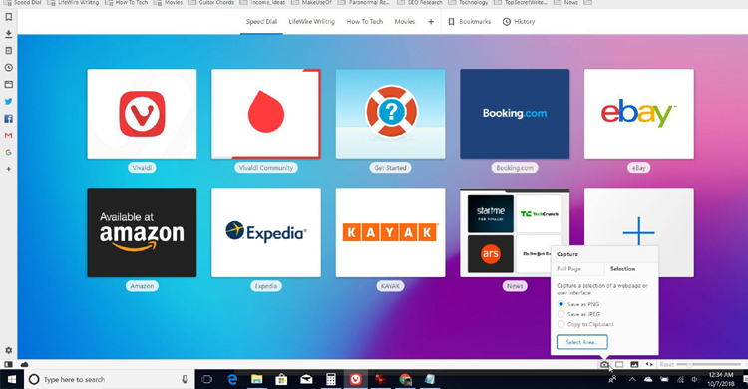Open the Twitter web panel
The image size is (748, 389).
click(9, 101)
